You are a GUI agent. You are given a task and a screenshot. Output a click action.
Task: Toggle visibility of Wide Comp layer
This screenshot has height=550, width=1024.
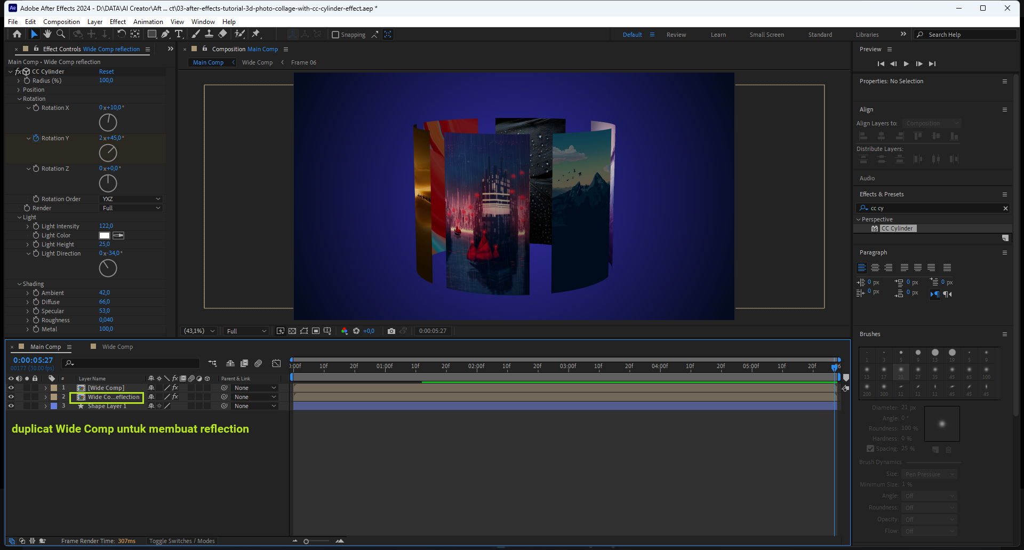(11, 388)
